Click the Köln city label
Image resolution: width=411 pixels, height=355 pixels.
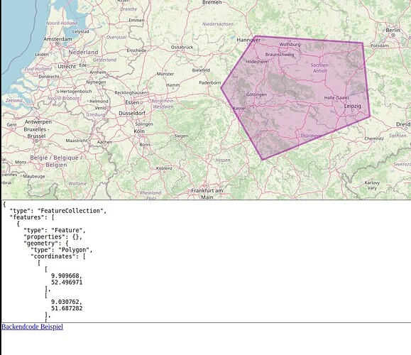(139, 131)
